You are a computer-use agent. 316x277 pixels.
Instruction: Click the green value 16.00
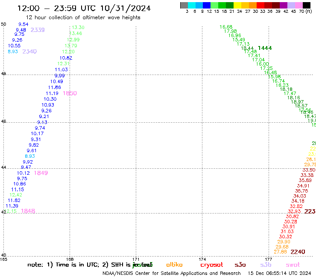[x=262, y=64]
